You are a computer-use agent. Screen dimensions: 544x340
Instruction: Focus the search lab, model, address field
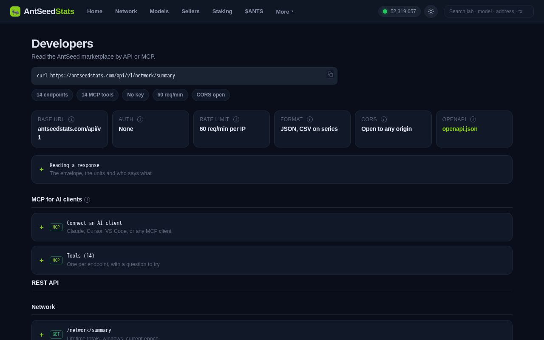[x=489, y=11]
